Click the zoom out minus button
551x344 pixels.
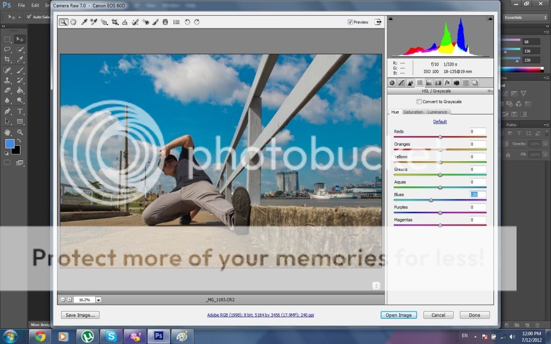pos(63,300)
